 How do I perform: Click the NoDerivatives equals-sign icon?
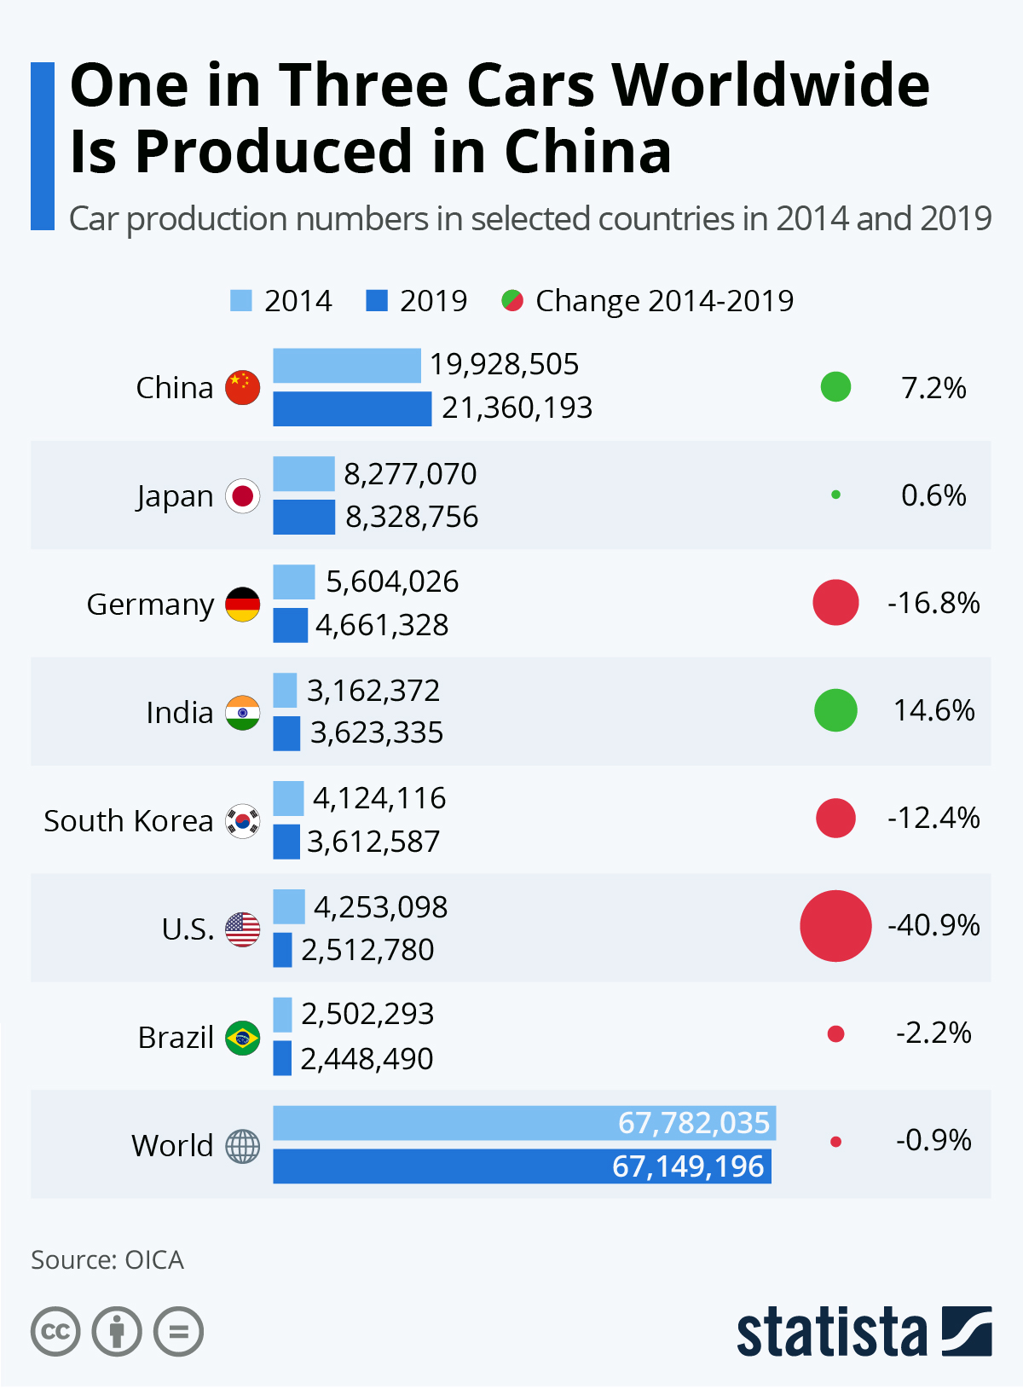click(178, 1331)
